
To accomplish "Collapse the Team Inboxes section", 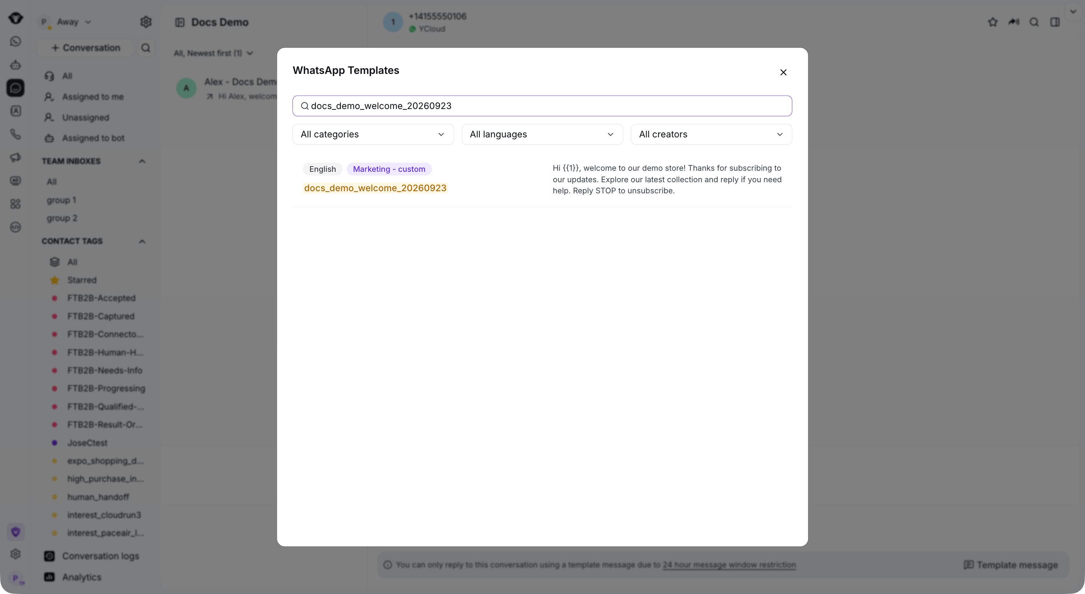I will pos(142,161).
